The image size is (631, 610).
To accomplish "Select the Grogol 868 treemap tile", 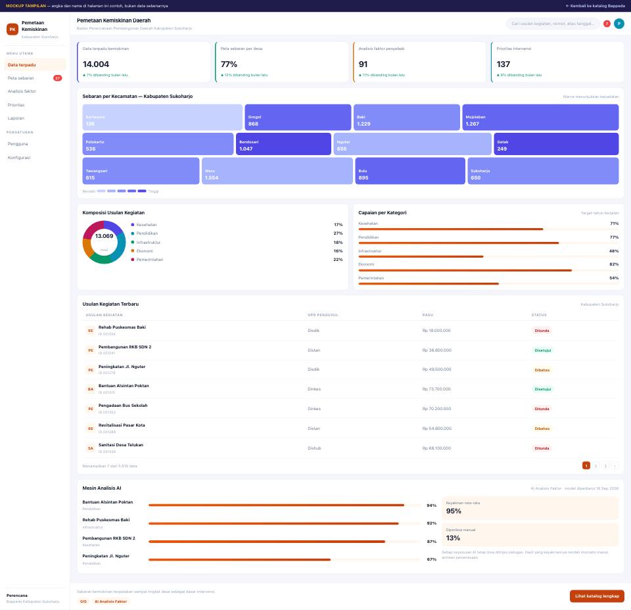I will (x=298, y=117).
